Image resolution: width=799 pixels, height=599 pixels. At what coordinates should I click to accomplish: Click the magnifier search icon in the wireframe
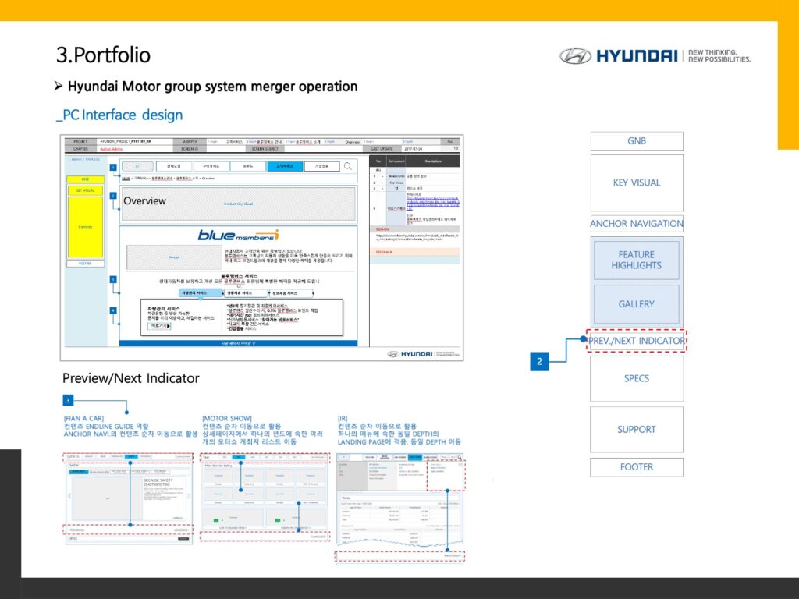pyautogui.click(x=347, y=166)
